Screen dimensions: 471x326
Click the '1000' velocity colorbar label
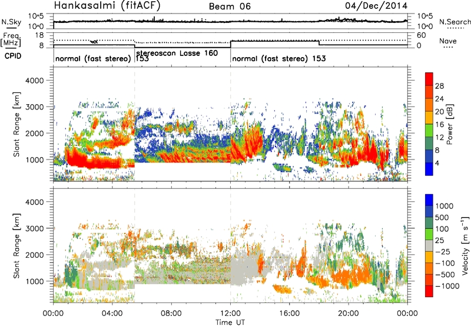tap(444, 206)
